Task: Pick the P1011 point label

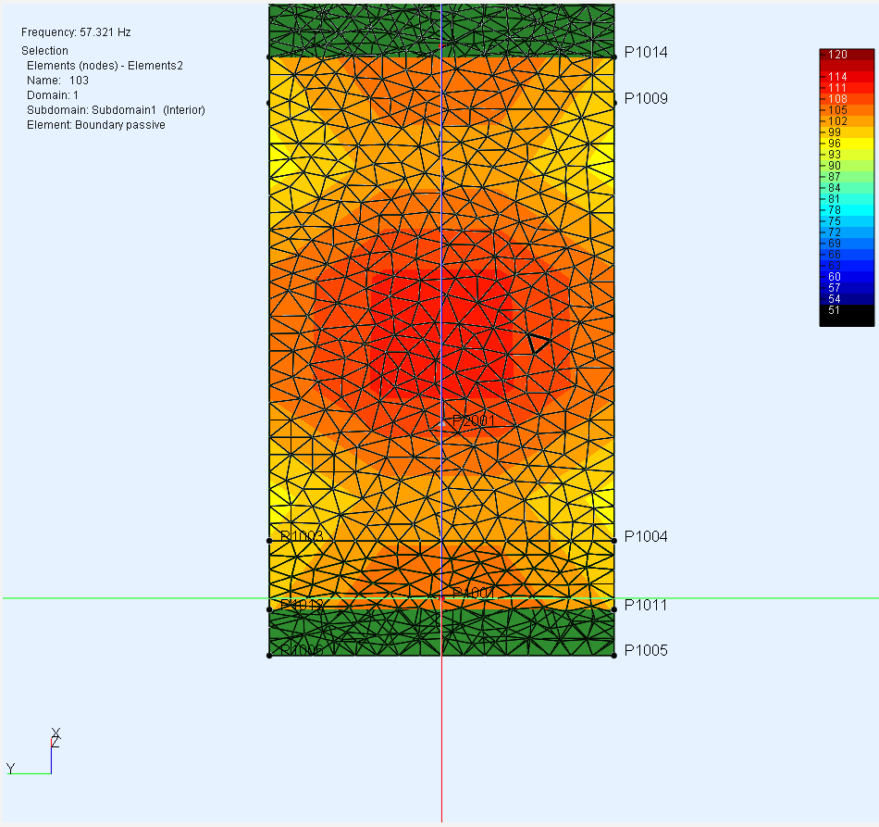Action: [646, 605]
